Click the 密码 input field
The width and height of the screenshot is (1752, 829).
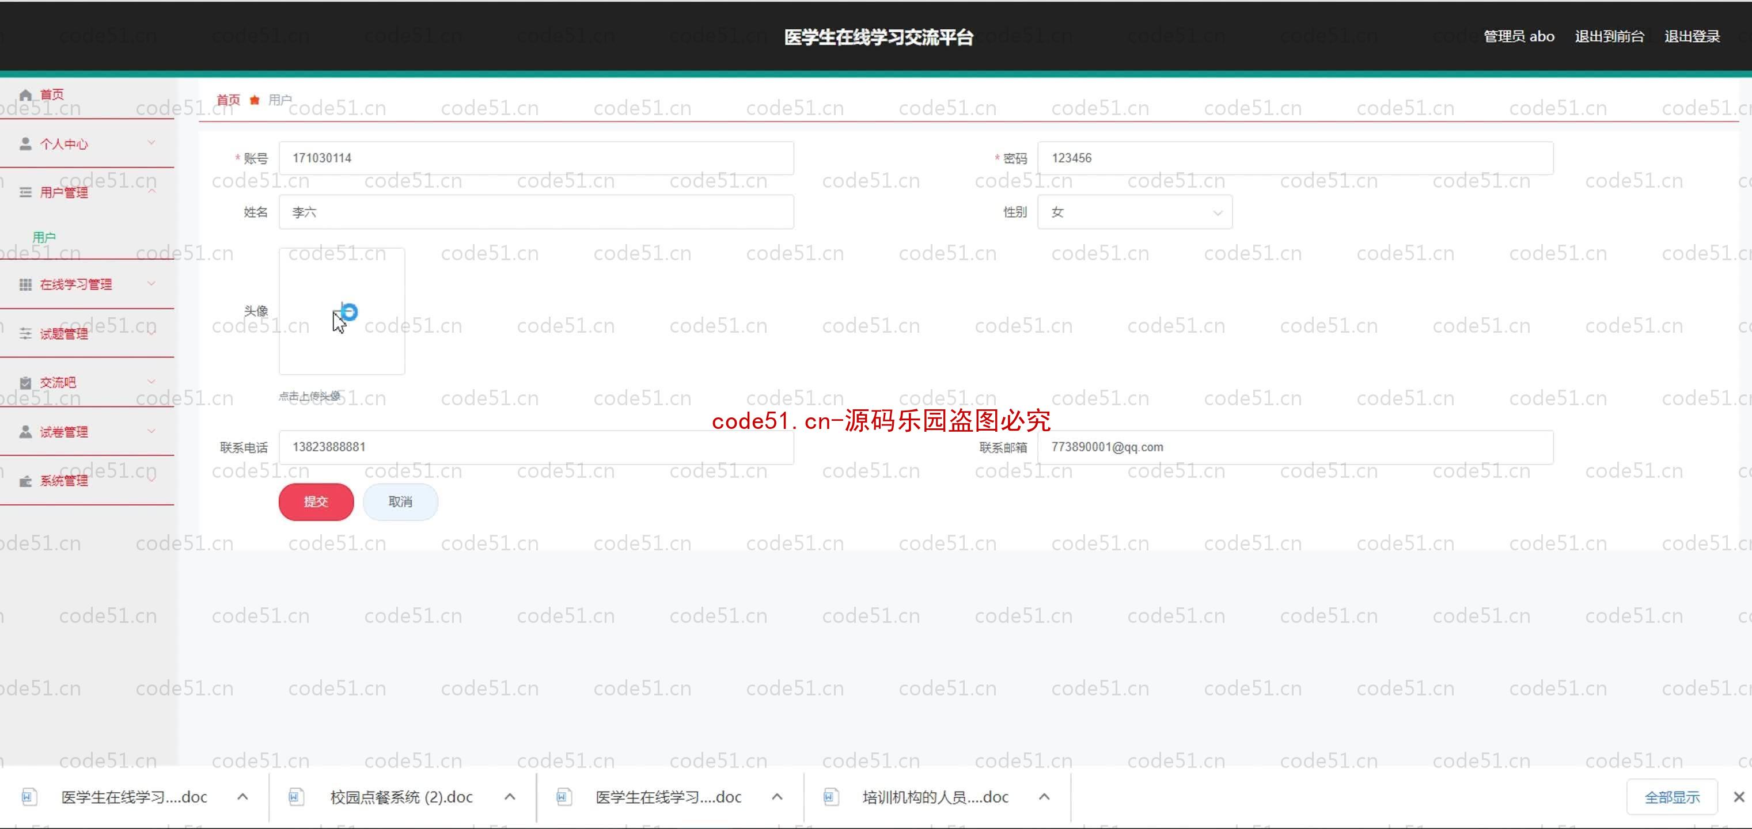(x=1295, y=158)
